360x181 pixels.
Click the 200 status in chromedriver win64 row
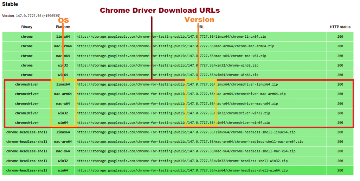point(340,123)
